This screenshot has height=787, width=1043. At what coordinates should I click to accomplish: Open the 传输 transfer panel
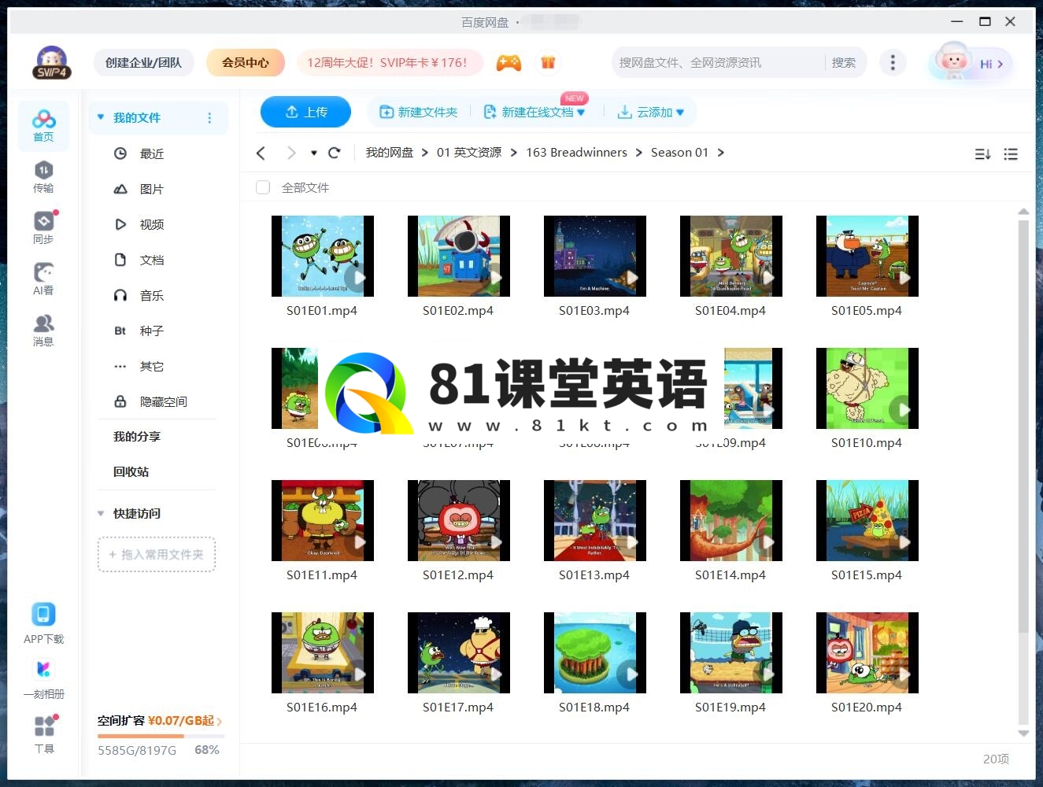point(43,177)
